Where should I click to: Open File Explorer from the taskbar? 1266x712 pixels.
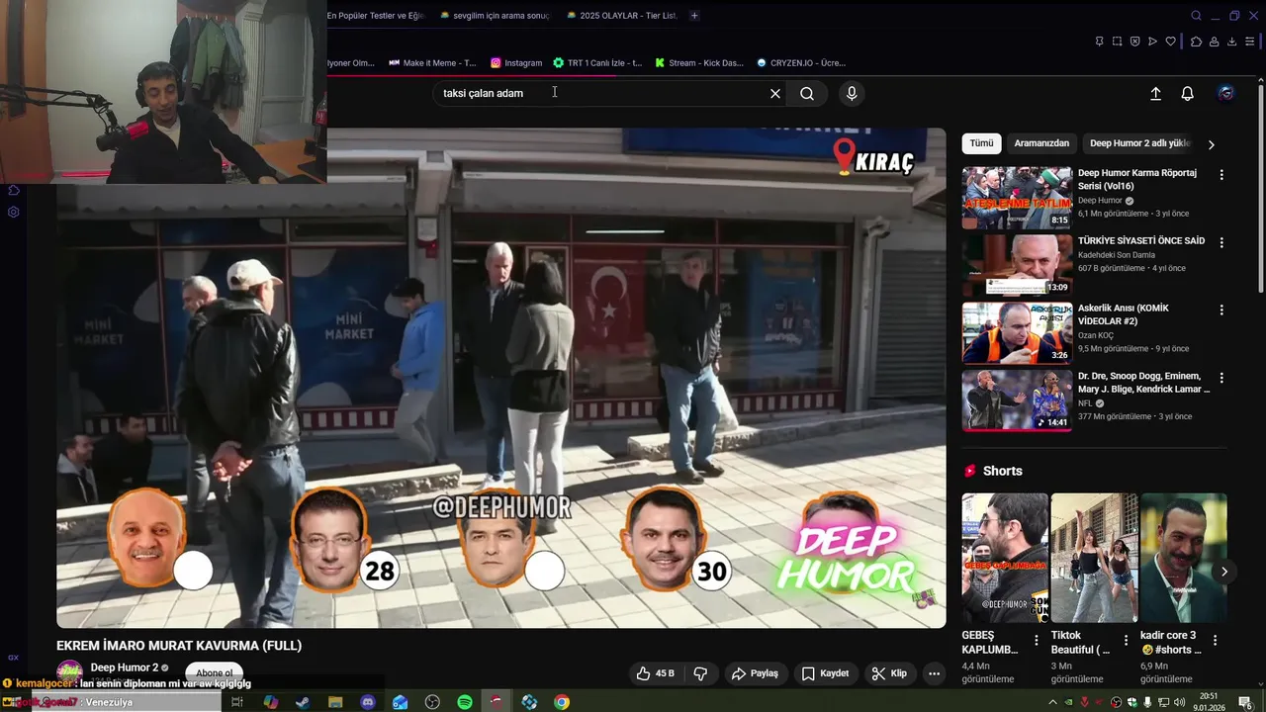tap(335, 702)
